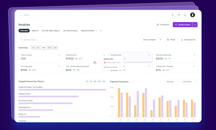Select 30D in Unpaid Amount by Clients range
This screenshot has width=216, height=130.
[99, 82]
